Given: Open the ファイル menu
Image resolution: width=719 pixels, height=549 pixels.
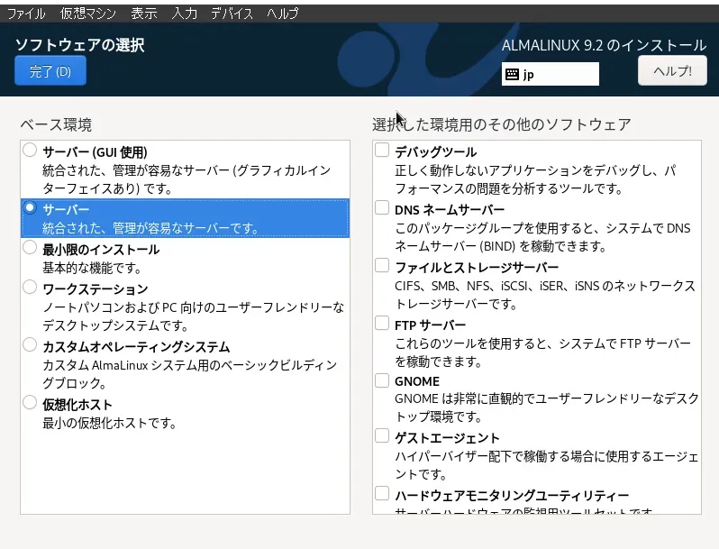Looking at the screenshot, I should [26, 14].
